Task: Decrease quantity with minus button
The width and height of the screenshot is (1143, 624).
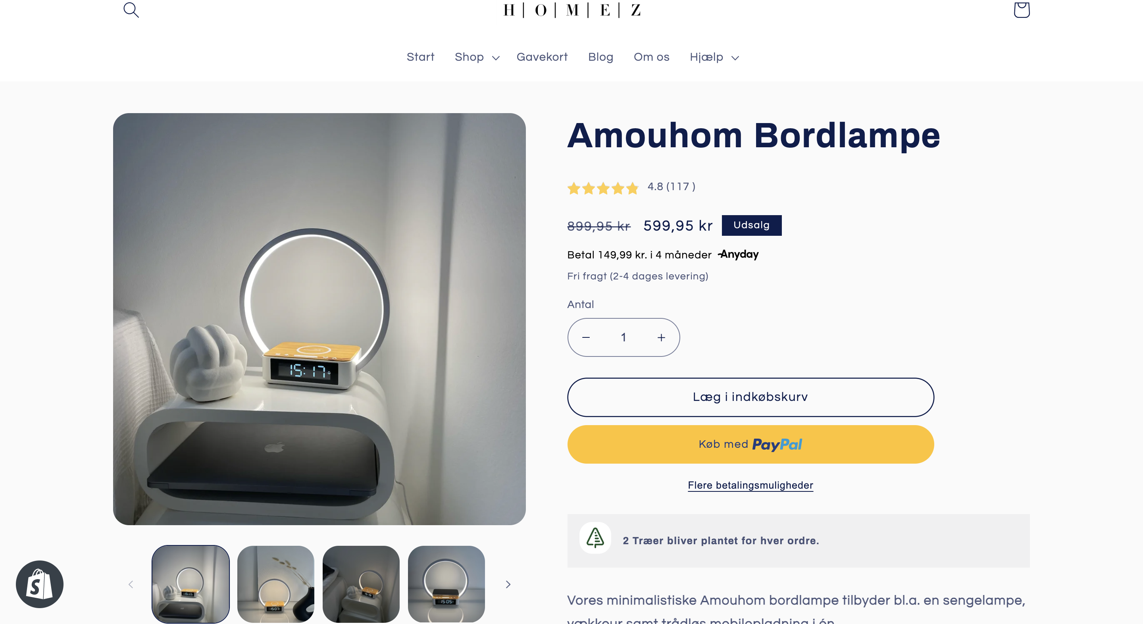Action: (x=586, y=338)
